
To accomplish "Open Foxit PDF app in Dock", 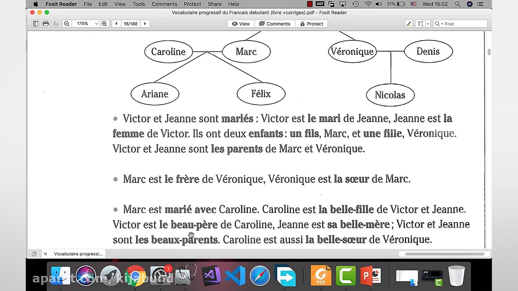I will [321, 276].
